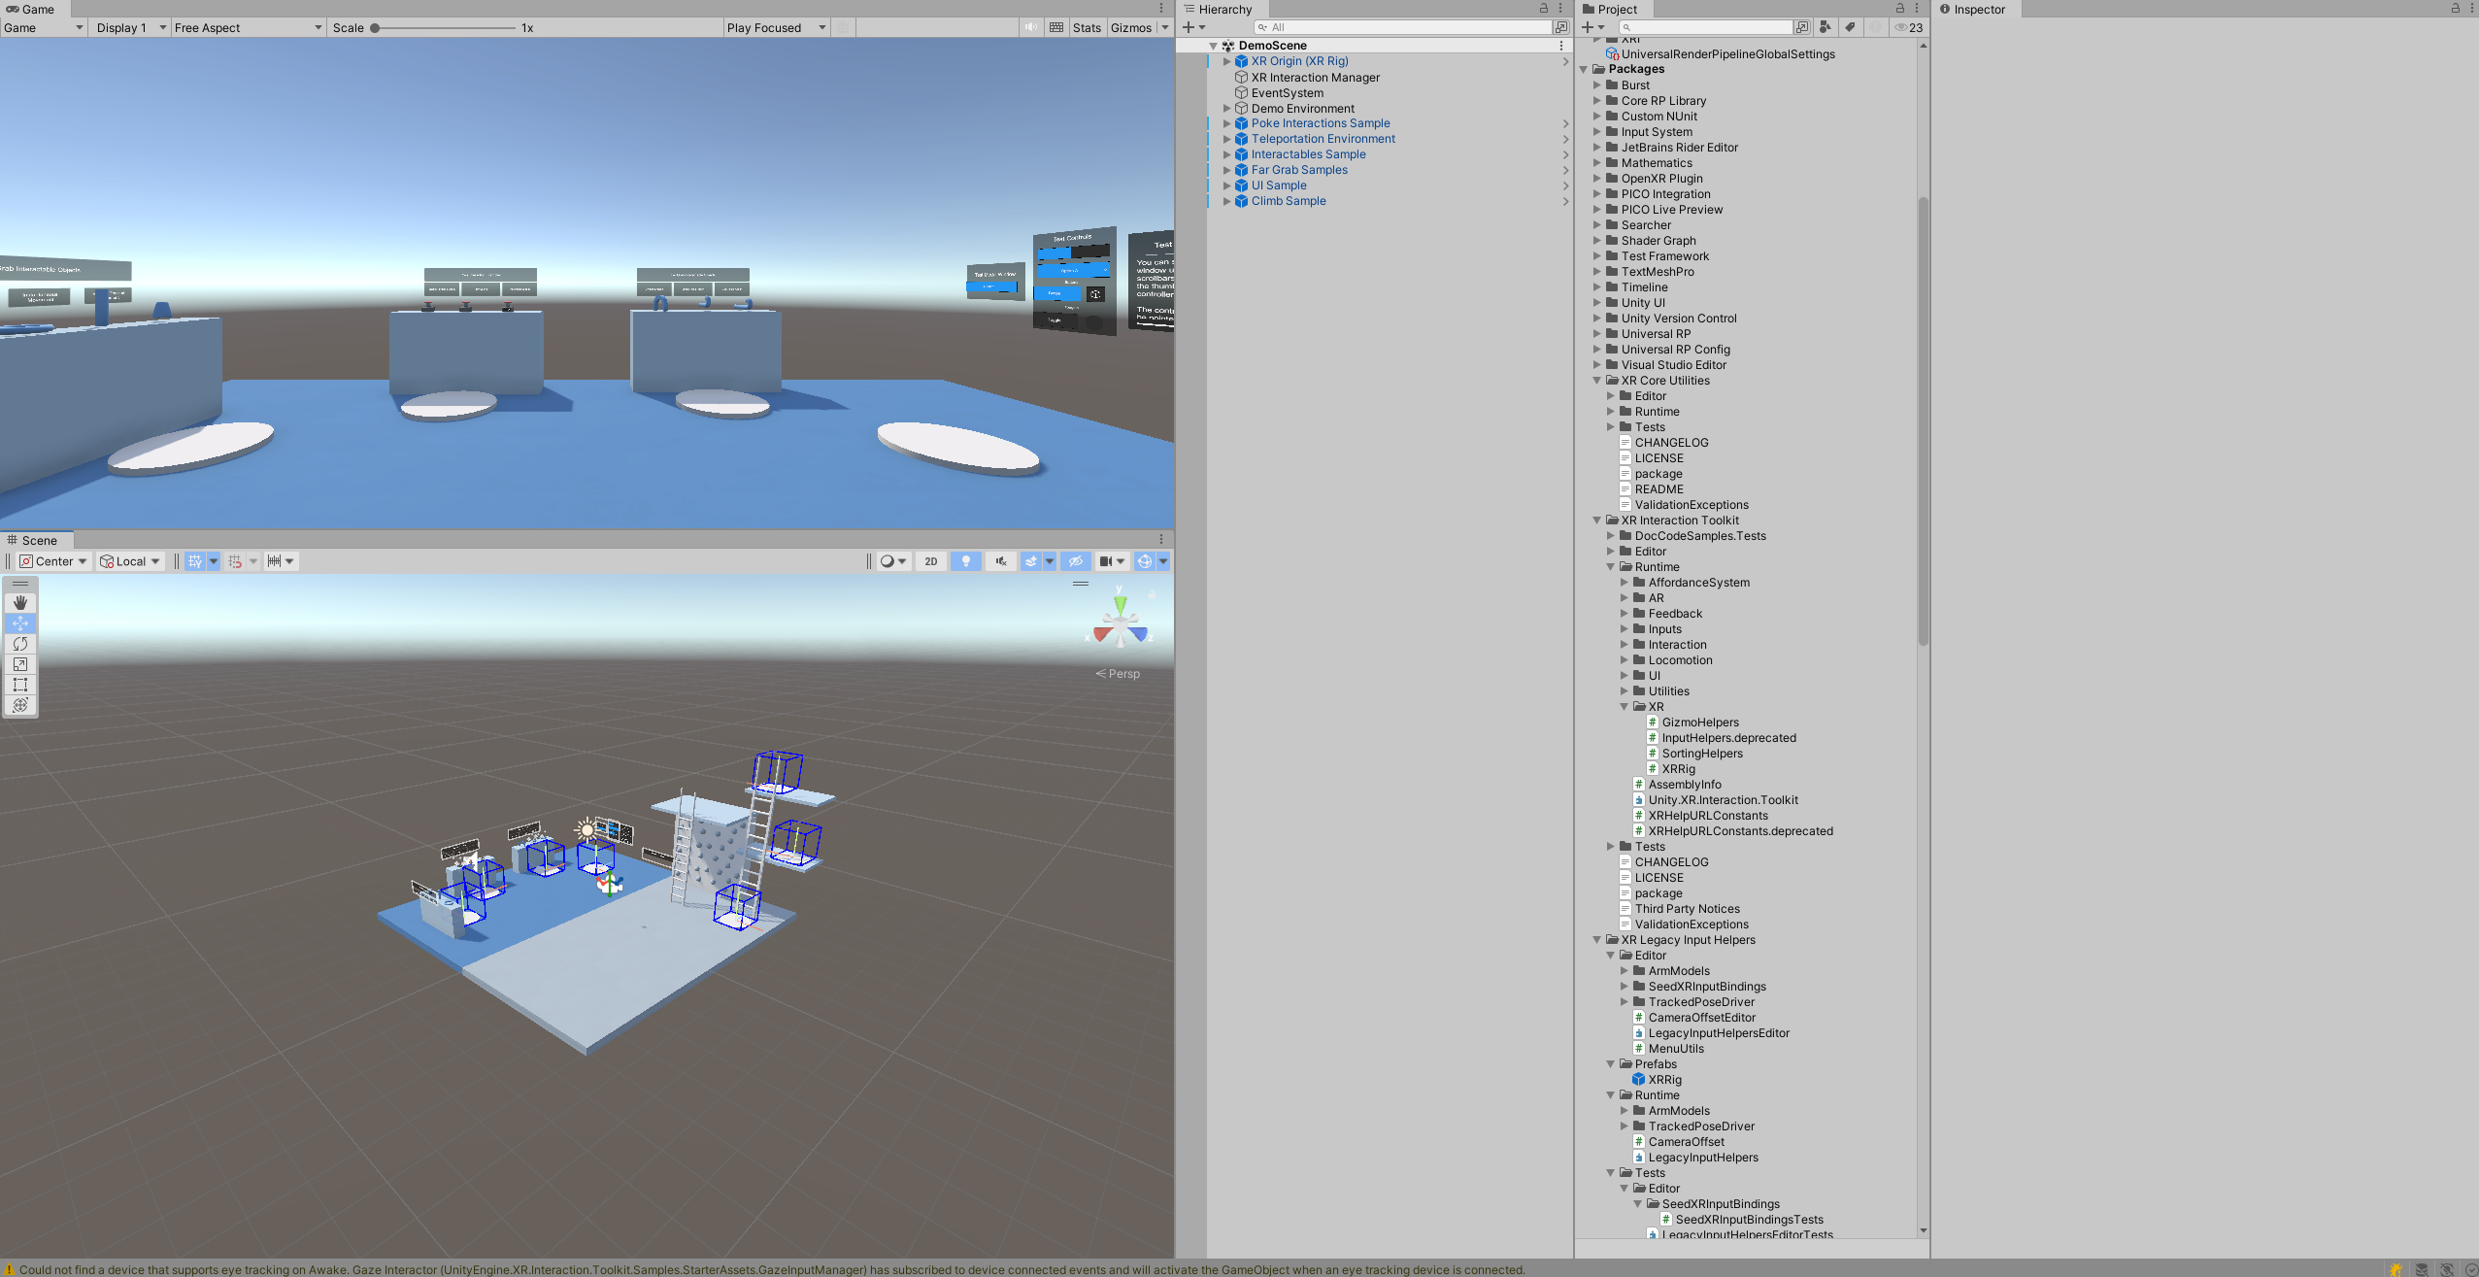This screenshot has height=1277, width=2479.
Task: Expand XR Origin (XR Rig) in Hierarchy
Action: point(1226,61)
